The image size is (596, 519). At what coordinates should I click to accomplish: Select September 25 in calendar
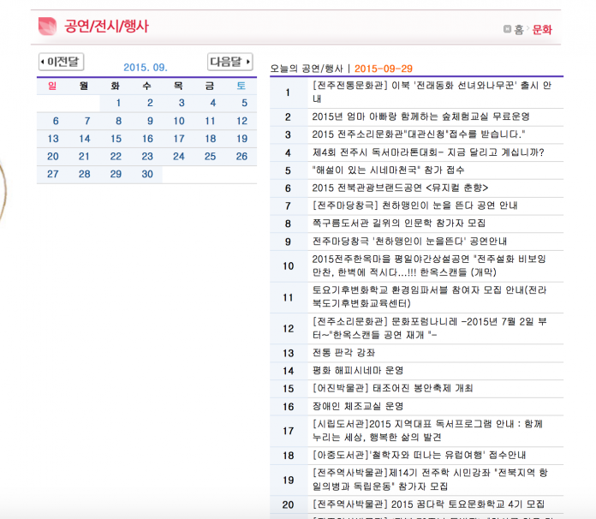[210, 156]
